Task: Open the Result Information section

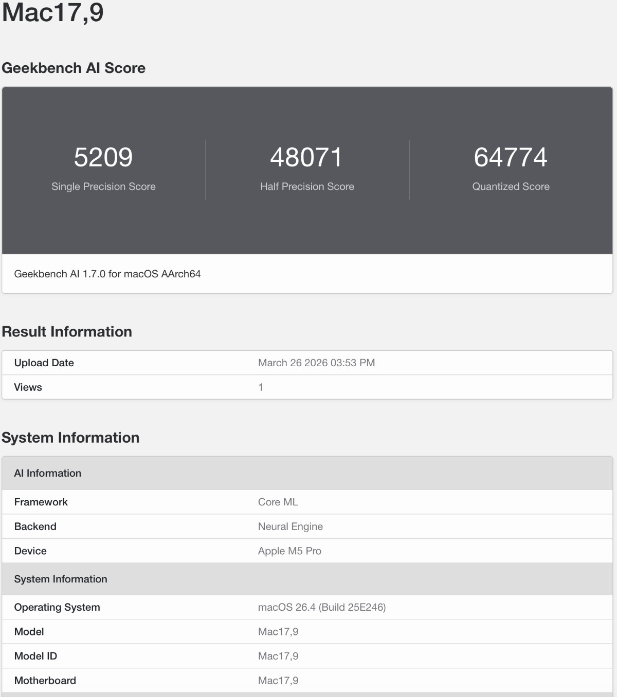Action: tap(67, 332)
